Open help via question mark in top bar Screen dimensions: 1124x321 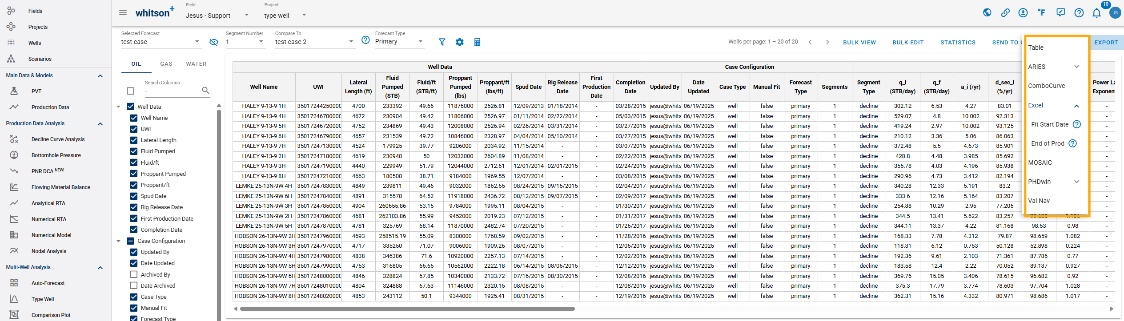pyautogui.click(x=1079, y=12)
